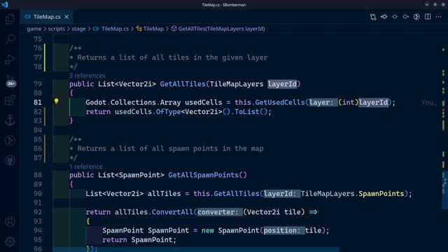Viewport: 448px width, 252px height.
Task: Click 'converter:' inlay hint on line 92
Action: coord(219,212)
